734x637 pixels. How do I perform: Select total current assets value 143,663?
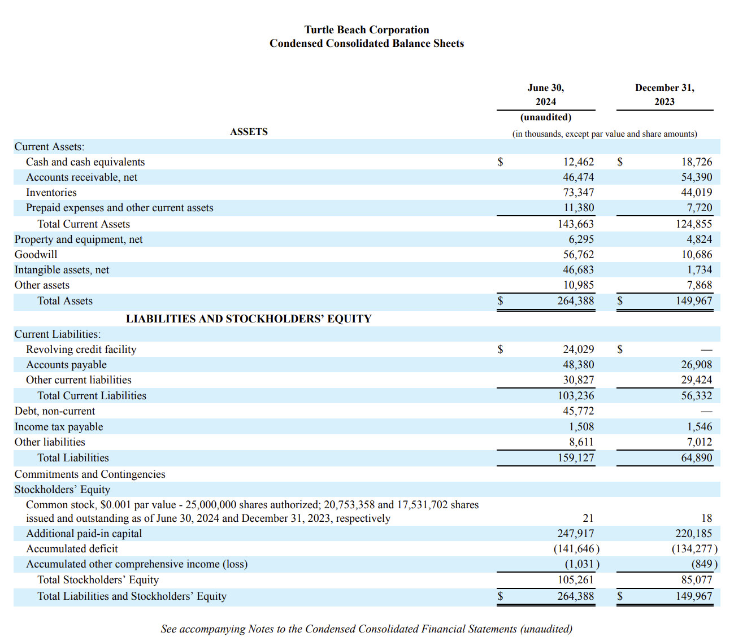point(576,224)
